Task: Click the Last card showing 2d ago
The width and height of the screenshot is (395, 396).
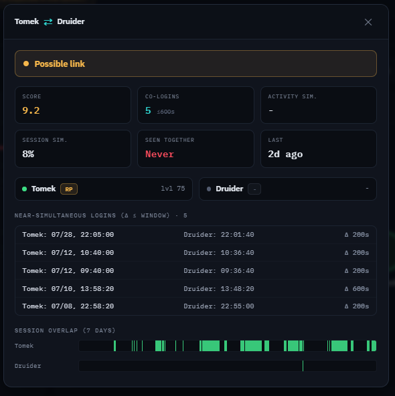Action: pos(319,148)
